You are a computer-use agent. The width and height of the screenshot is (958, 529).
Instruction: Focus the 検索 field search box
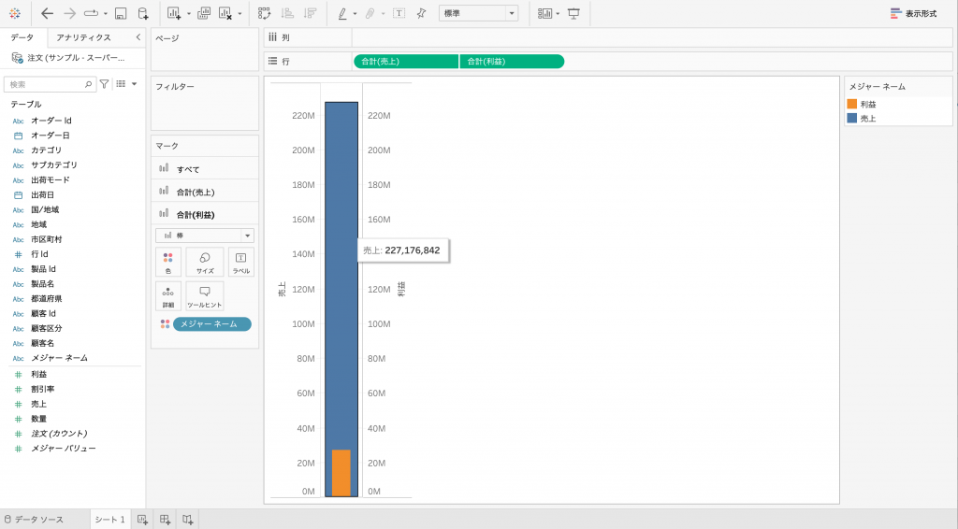[x=51, y=84]
